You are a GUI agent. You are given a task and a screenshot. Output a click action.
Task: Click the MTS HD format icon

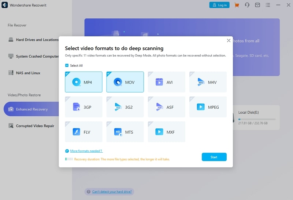click(x=118, y=132)
